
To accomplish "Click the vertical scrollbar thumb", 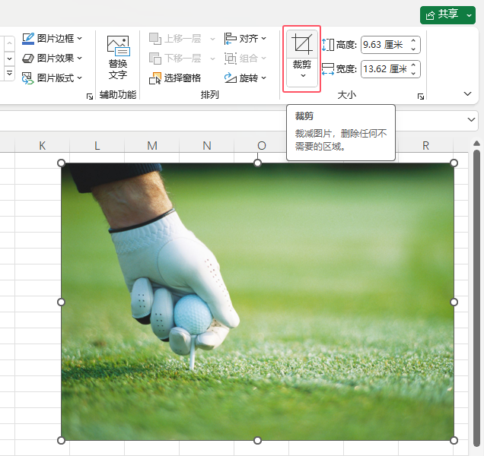I will pyautogui.click(x=477, y=297).
